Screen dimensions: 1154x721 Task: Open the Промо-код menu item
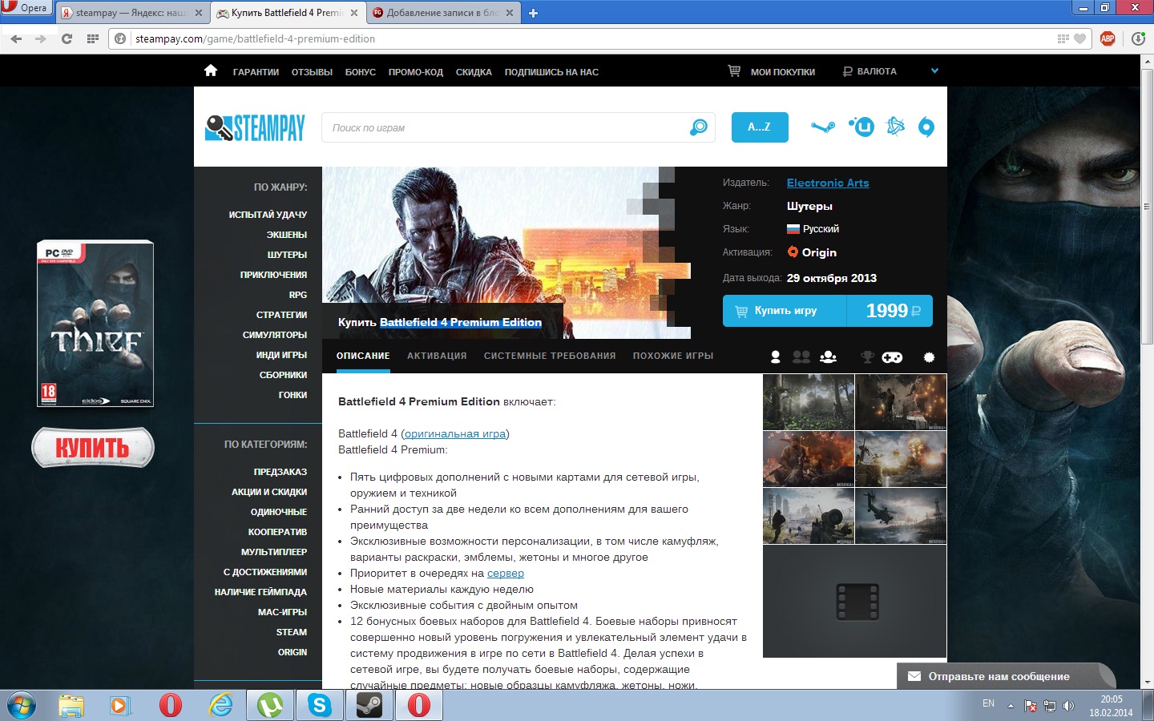point(416,72)
